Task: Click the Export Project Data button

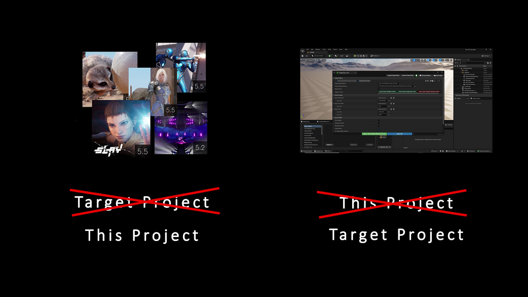Action: click(408, 76)
